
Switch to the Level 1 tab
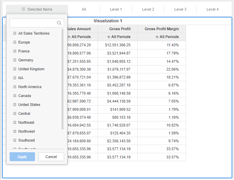coord(116,9)
